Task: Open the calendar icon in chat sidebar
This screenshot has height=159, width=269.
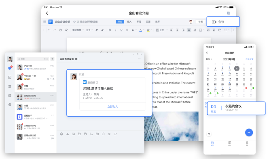Action: tap(10, 96)
